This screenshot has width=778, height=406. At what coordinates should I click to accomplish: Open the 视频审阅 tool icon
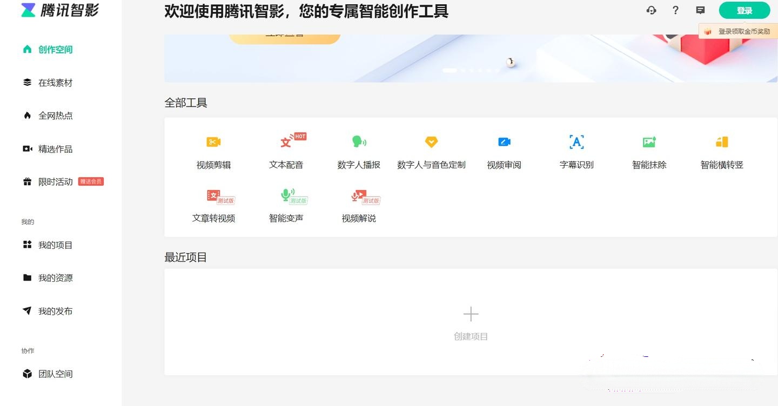tap(504, 142)
